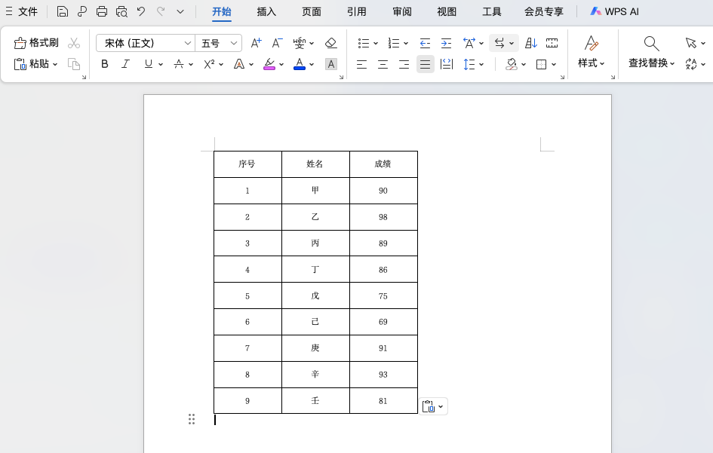Image resolution: width=713 pixels, height=453 pixels.
Task: Select the Format Painter (格式刷) tool
Action: coord(36,42)
